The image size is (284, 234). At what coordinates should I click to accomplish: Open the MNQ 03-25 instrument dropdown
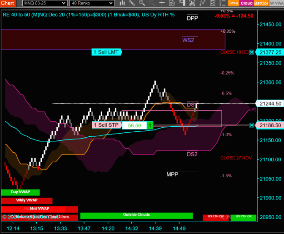pyautogui.click(x=45, y=3)
